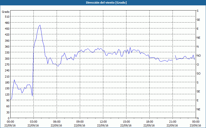Click the 21:00 time axis label
Image resolution: width=206 pixels, height=128 pixels.
pyautogui.click(x=173, y=122)
